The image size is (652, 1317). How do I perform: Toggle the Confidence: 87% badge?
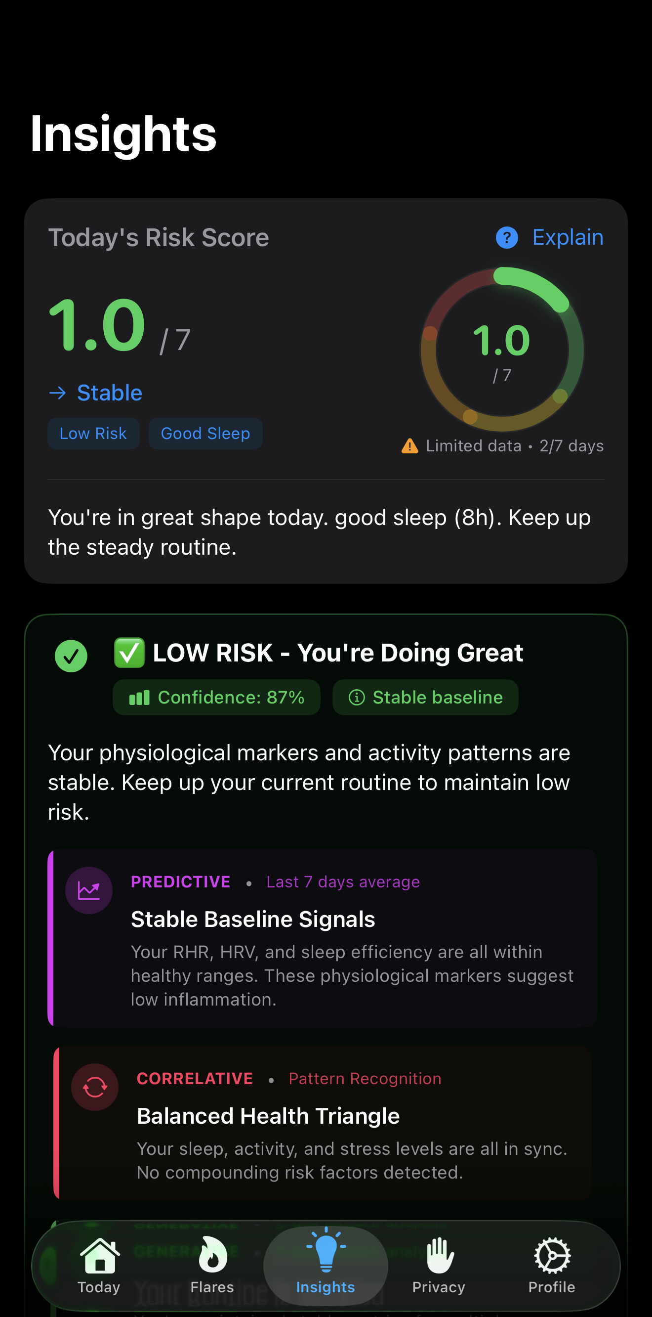click(217, 698)
